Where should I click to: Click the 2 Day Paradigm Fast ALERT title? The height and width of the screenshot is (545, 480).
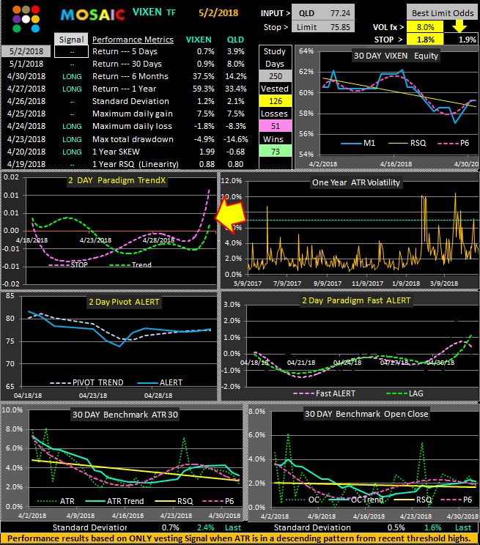356,300
